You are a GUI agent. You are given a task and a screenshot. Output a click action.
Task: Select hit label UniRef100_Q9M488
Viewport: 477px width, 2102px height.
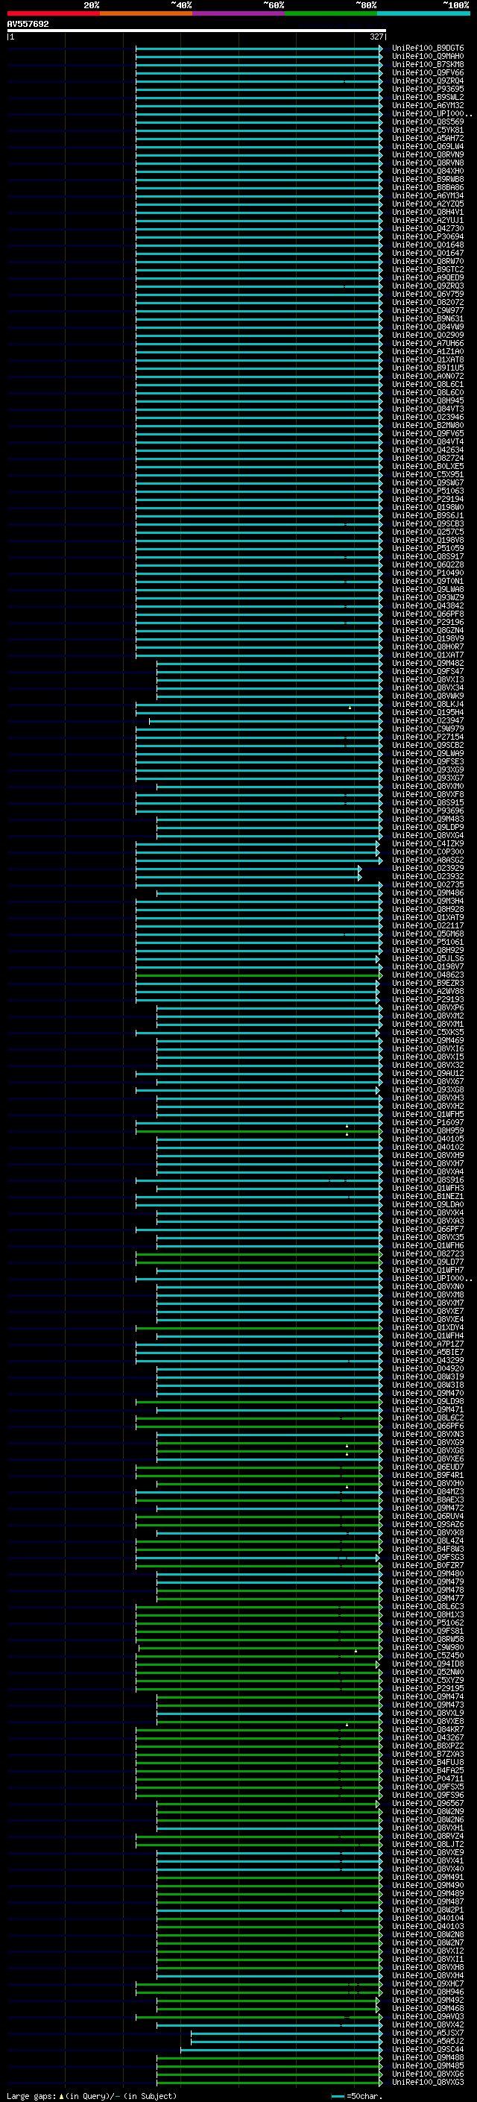pos(428,2058)
